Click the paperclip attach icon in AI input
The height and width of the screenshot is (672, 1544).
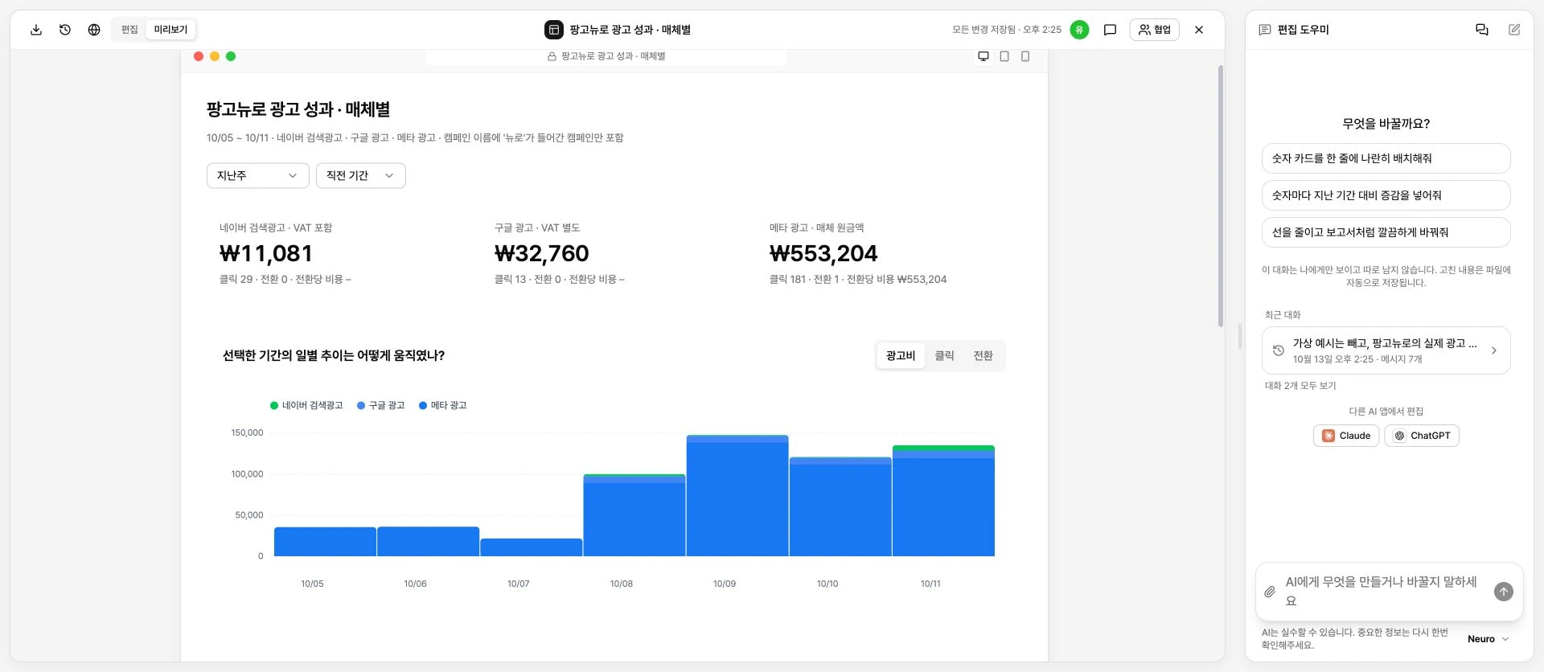1270,592
